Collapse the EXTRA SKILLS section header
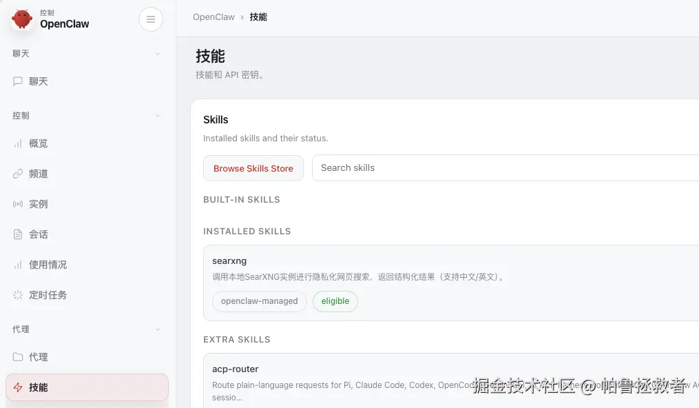This screenshot has height=408, width=699. pos(237,339)
